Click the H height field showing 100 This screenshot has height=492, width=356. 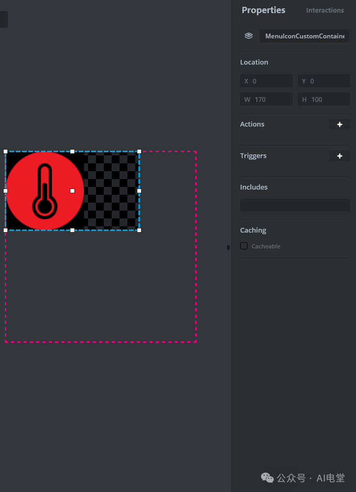[x=323, y=99]
